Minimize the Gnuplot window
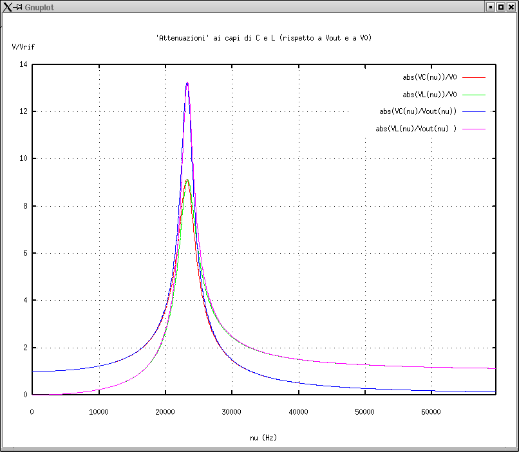 point(491,6)
